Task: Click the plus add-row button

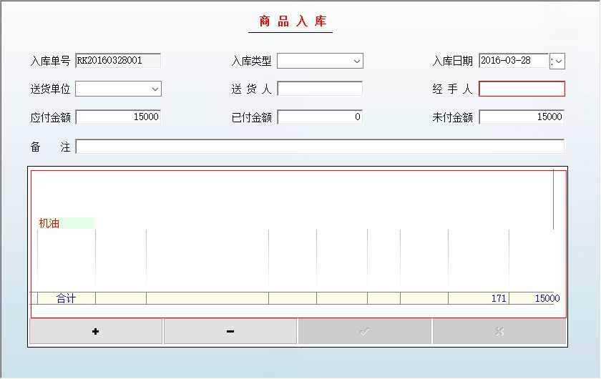Action: 96,332
